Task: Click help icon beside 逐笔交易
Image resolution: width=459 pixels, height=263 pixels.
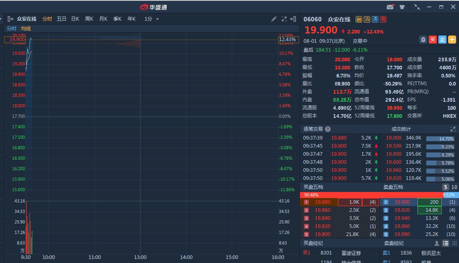Action: (328, 129)
